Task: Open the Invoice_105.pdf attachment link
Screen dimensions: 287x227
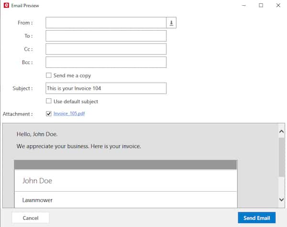Action: click(x=69, y=114)
